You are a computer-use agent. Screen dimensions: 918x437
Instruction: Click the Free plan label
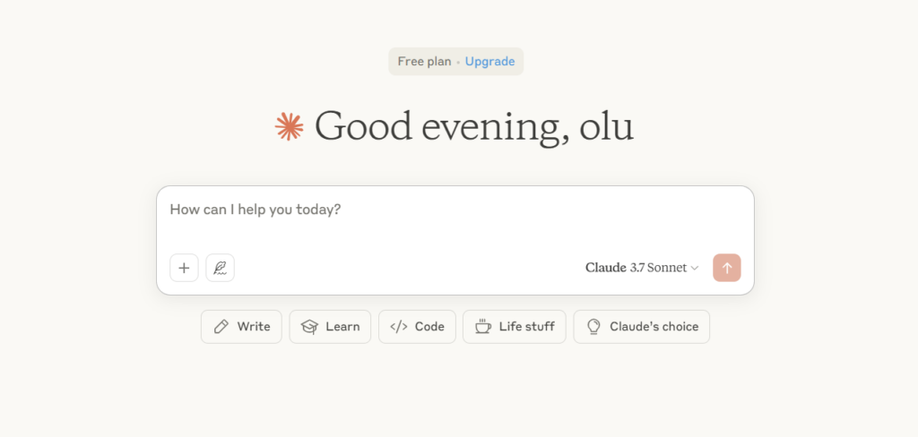coord(424,62)
